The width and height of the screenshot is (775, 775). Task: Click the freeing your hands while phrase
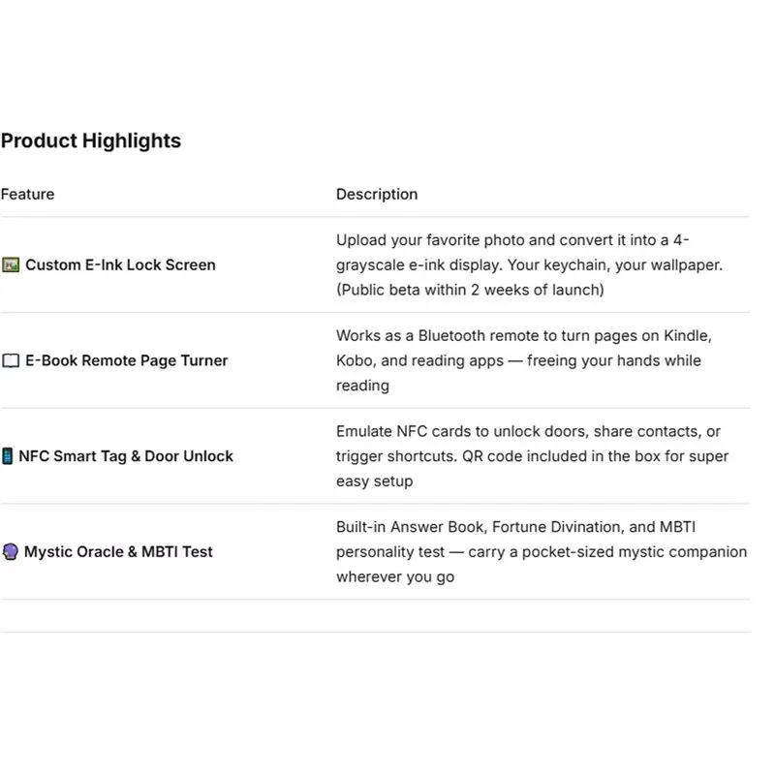click(614, 360)
